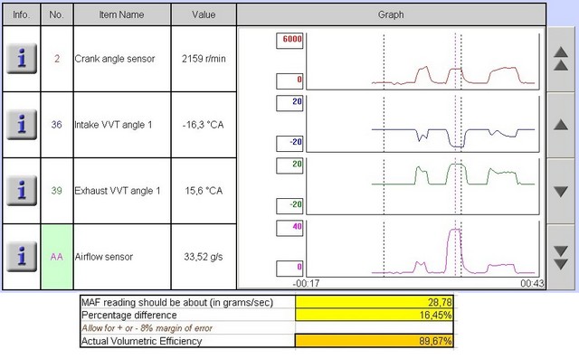Open info for Intake VVT angle 1
Viewport: 579px width, 359px height.
(22, 125)
